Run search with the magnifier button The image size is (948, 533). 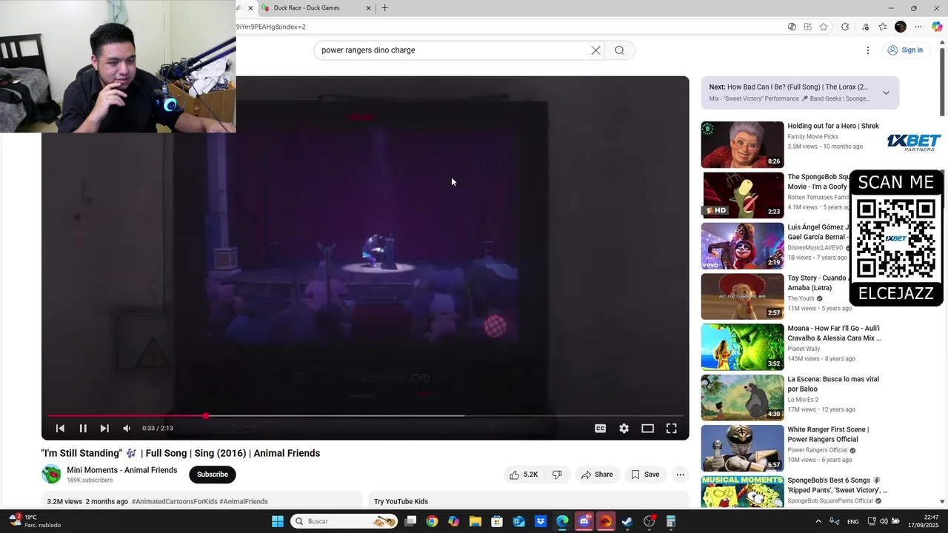[619, 50]
